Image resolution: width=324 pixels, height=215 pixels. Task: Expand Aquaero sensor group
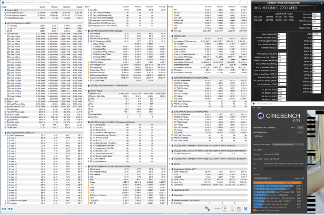point(170,164)
